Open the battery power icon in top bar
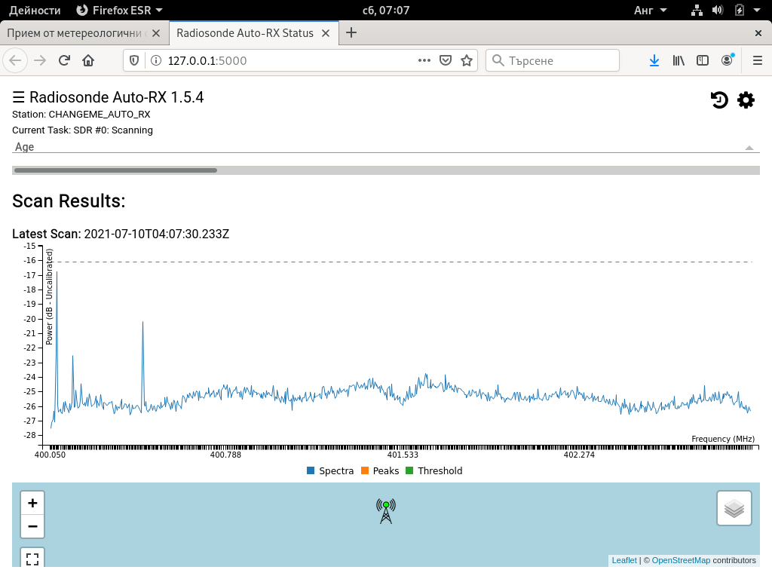The image size is (772, 579). click(x=739, y=11)
